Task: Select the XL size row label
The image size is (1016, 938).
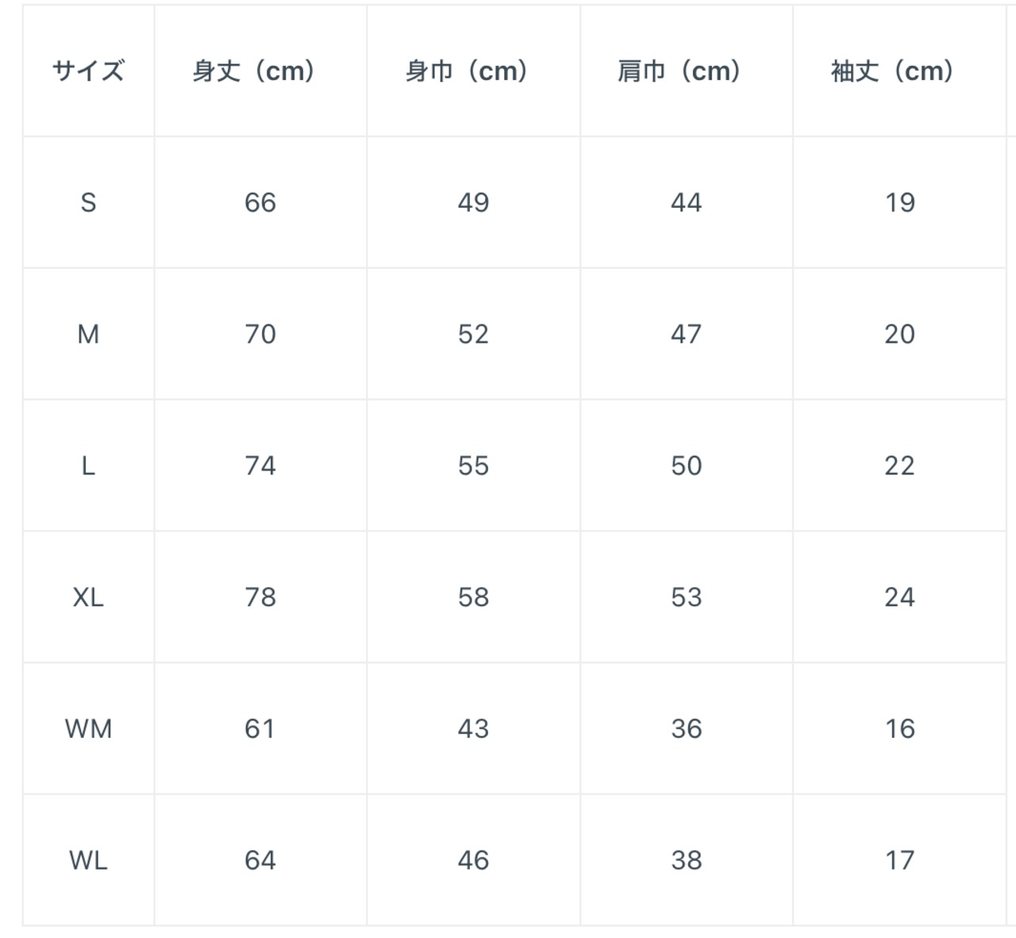Action: pos(88,598)
